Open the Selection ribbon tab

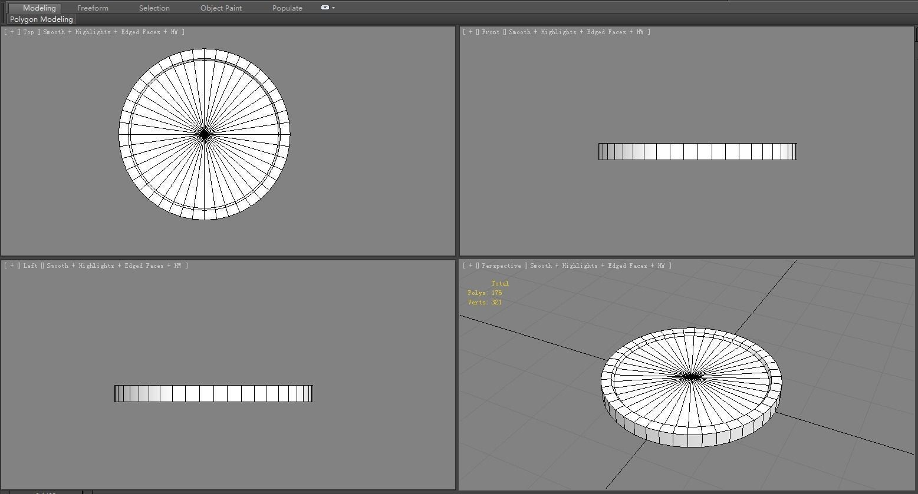(x=154, y=8)
